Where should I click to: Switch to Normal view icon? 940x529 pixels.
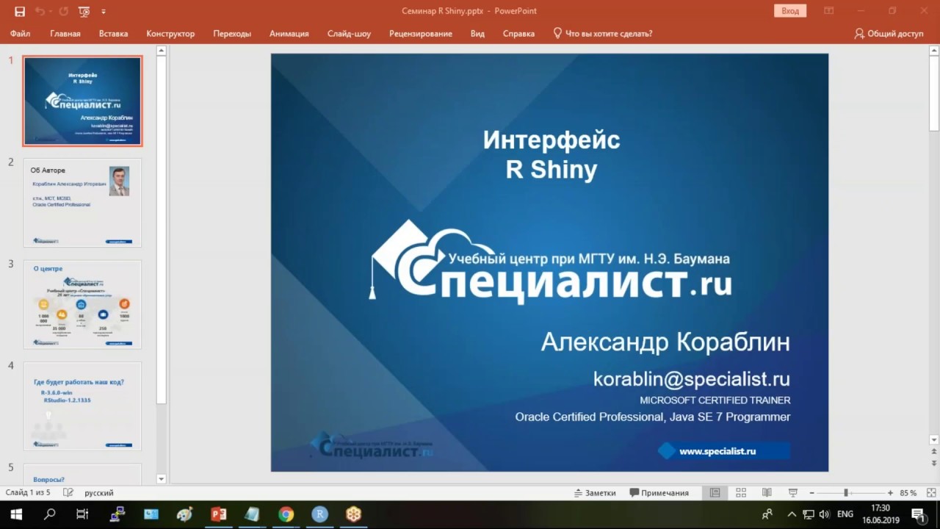point(715,493)
